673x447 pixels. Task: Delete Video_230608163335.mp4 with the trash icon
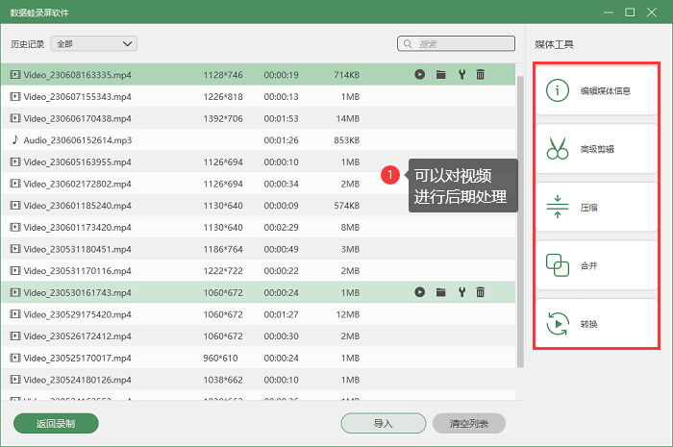pos(481,75)
